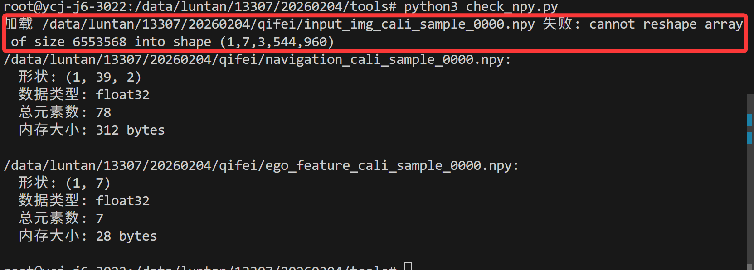Viewport: 754px width, 270px height.
Task: Click the terminal cursor at the bottom prompt
Action: coord(408,266)
